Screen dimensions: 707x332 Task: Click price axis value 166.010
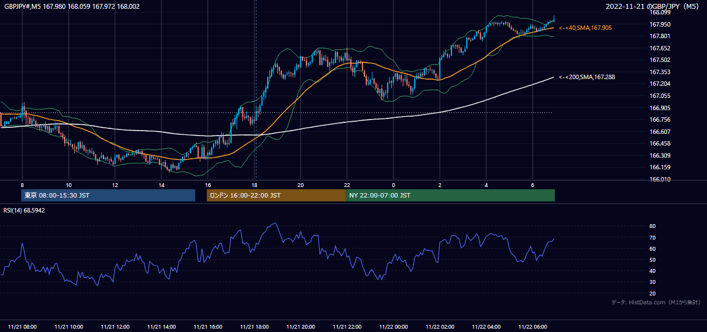pos(660,179)
